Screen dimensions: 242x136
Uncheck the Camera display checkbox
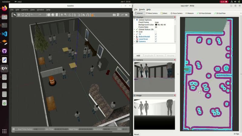(156, 41)
